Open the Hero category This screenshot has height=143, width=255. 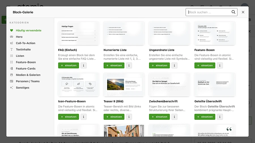(19, 37)
